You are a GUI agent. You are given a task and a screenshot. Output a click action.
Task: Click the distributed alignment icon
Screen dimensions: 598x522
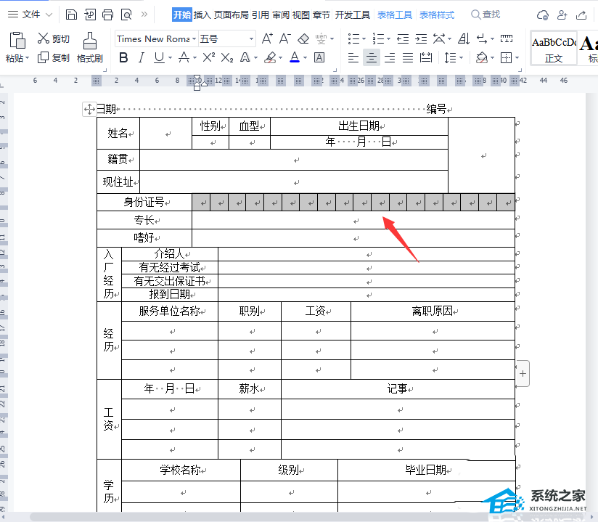(426, 57)
